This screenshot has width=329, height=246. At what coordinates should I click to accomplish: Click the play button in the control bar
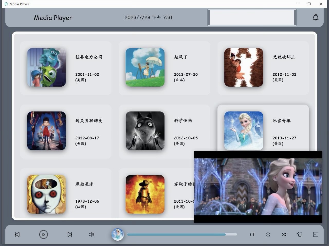(43, 234)
